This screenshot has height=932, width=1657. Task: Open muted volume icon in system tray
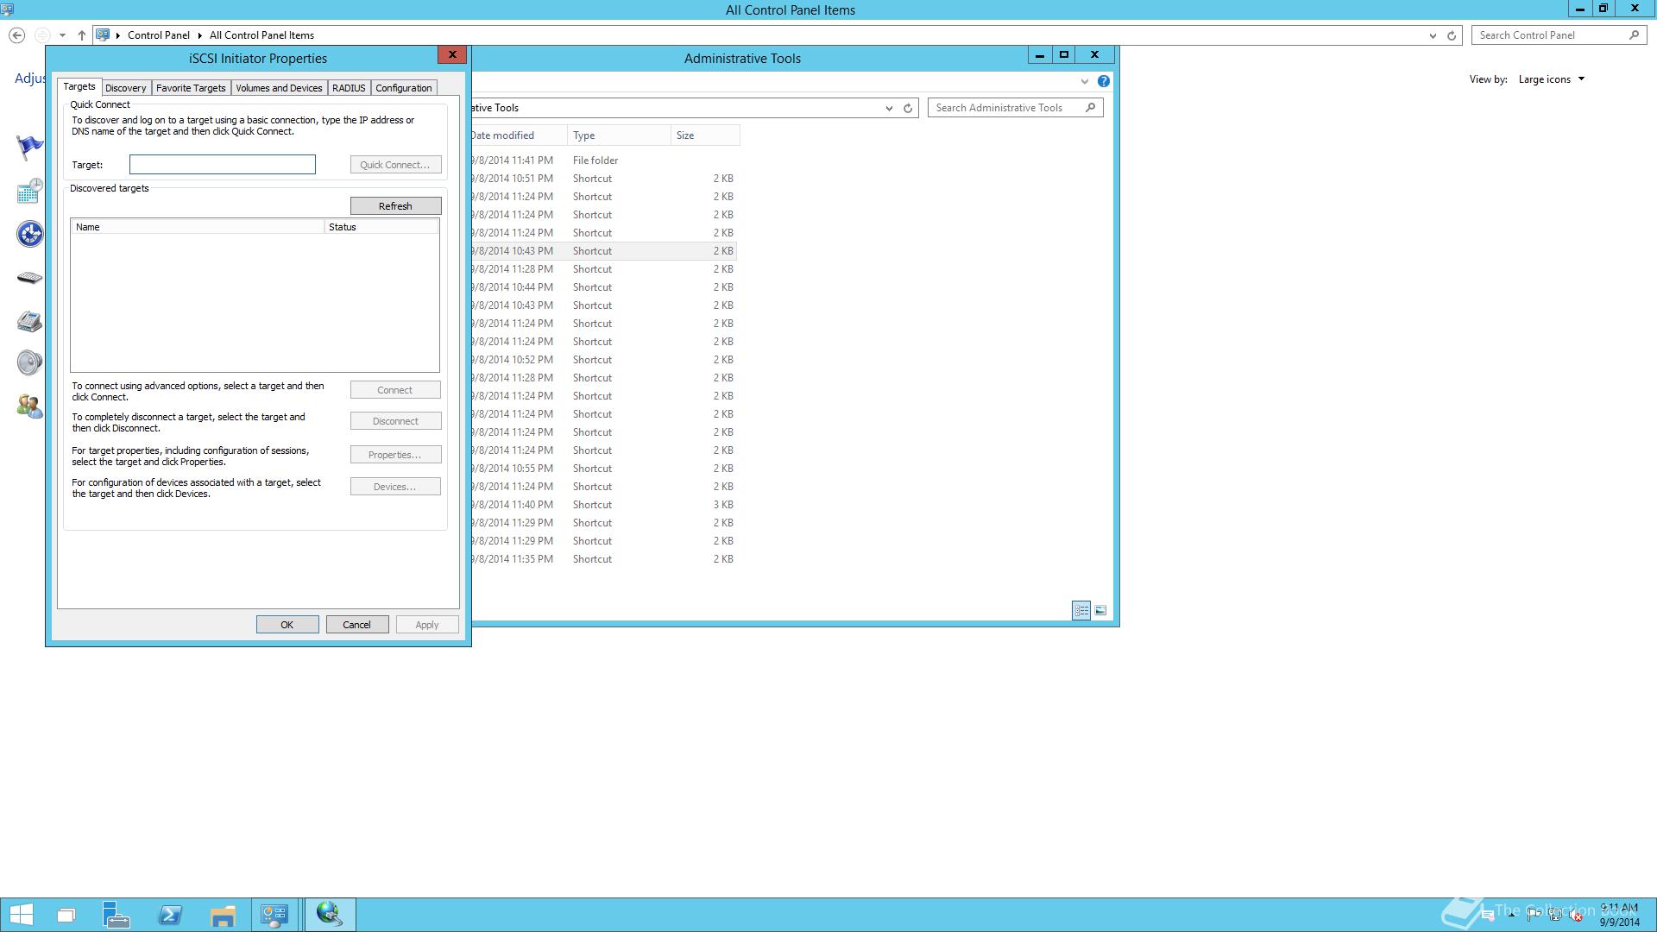[1577, 916]
